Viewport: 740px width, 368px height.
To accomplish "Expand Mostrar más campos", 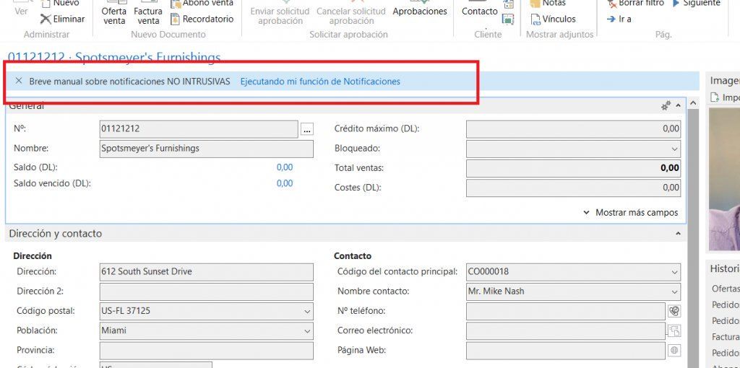I will pos(630,213).
